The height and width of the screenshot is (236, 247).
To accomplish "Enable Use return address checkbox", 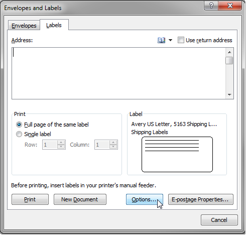I will 181,40.
